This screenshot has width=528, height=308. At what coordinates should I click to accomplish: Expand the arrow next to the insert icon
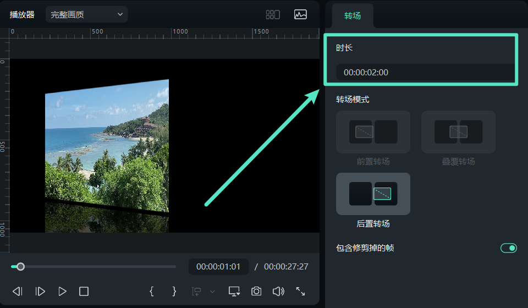point(212,291)
